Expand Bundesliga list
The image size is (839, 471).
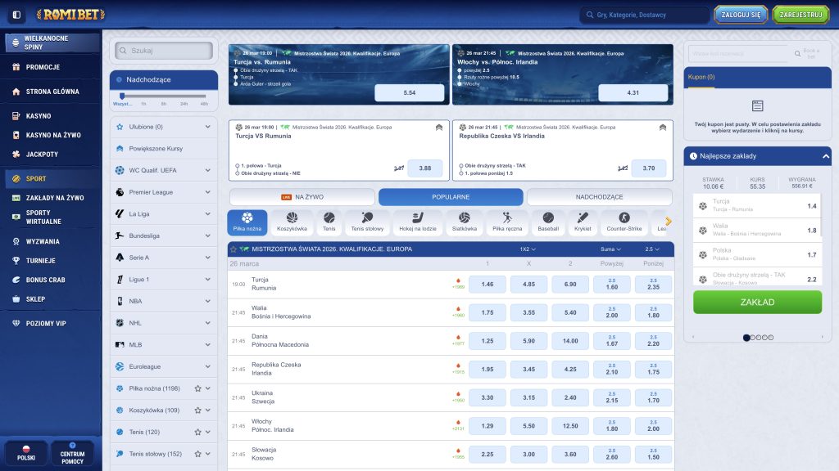coord(207,236)
